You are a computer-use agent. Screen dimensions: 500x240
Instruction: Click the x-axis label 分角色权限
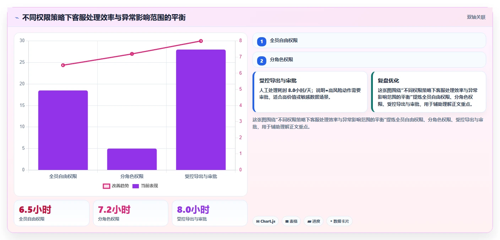(x=132, y=176)
